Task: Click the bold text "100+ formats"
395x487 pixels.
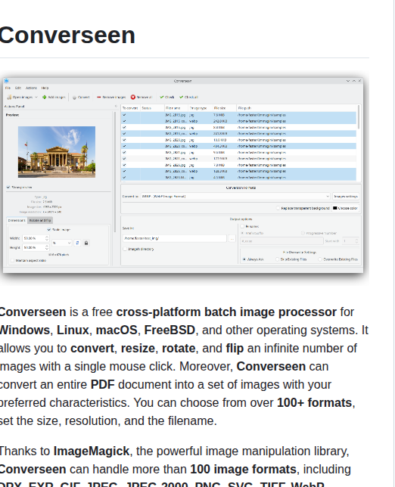Action: (314, 403)
